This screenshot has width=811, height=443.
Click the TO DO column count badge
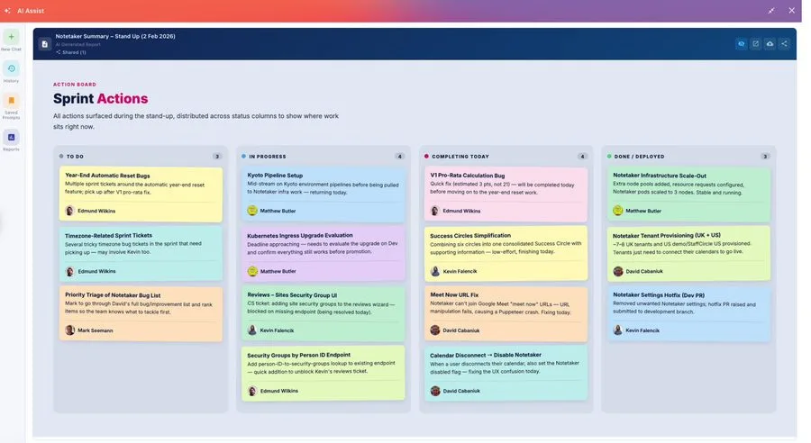coord(217,156)
